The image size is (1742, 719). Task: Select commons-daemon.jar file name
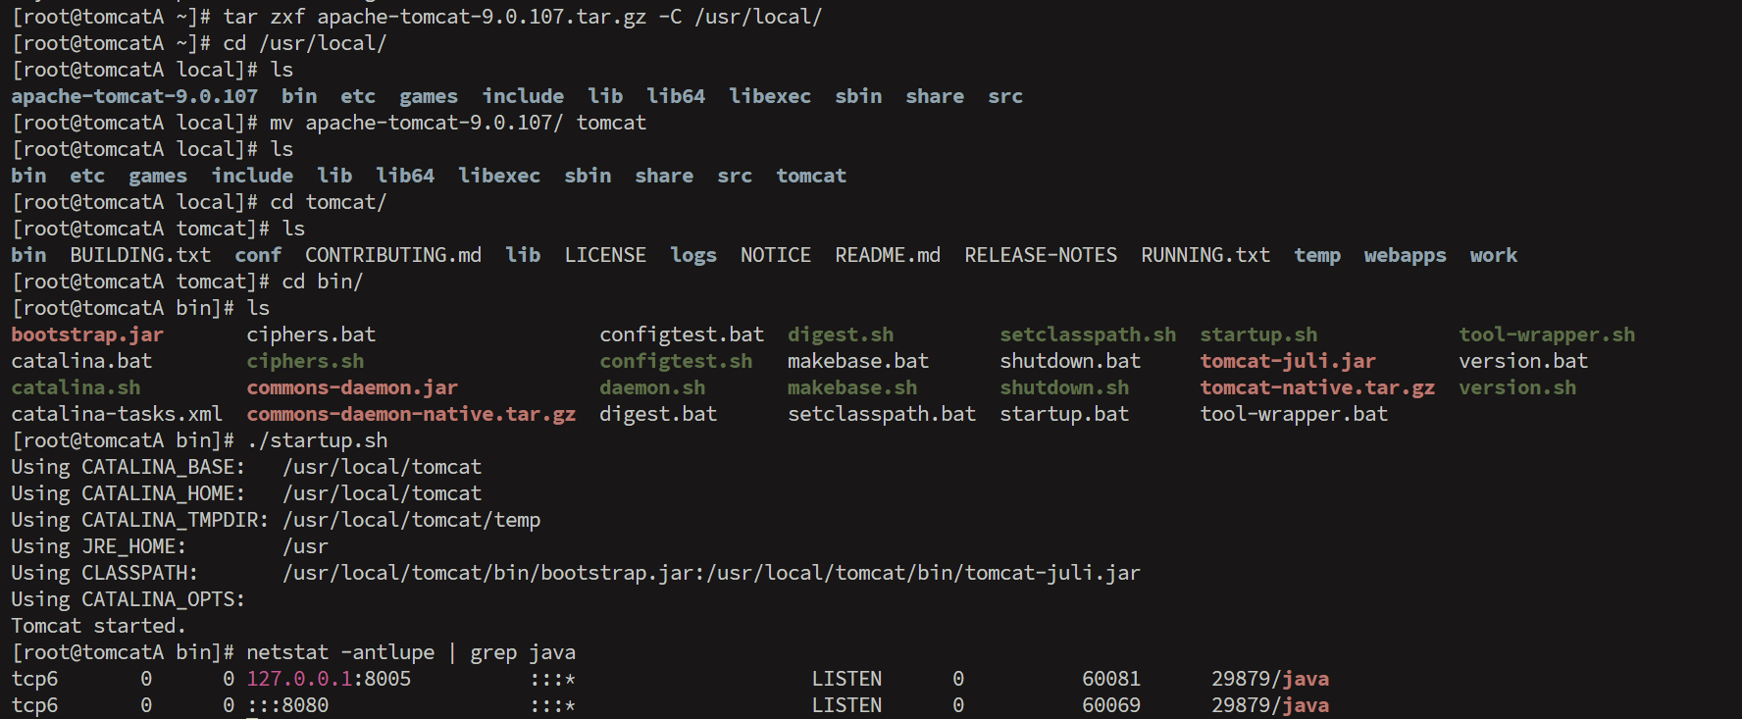click(x=352, y=387)
